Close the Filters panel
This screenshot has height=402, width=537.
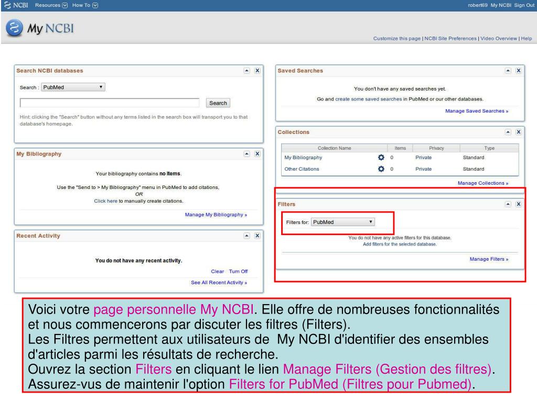point(519,204)
